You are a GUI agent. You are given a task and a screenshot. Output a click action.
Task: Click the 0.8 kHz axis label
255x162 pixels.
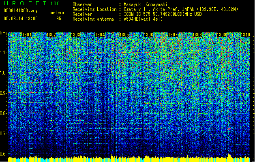coord(4,113)
